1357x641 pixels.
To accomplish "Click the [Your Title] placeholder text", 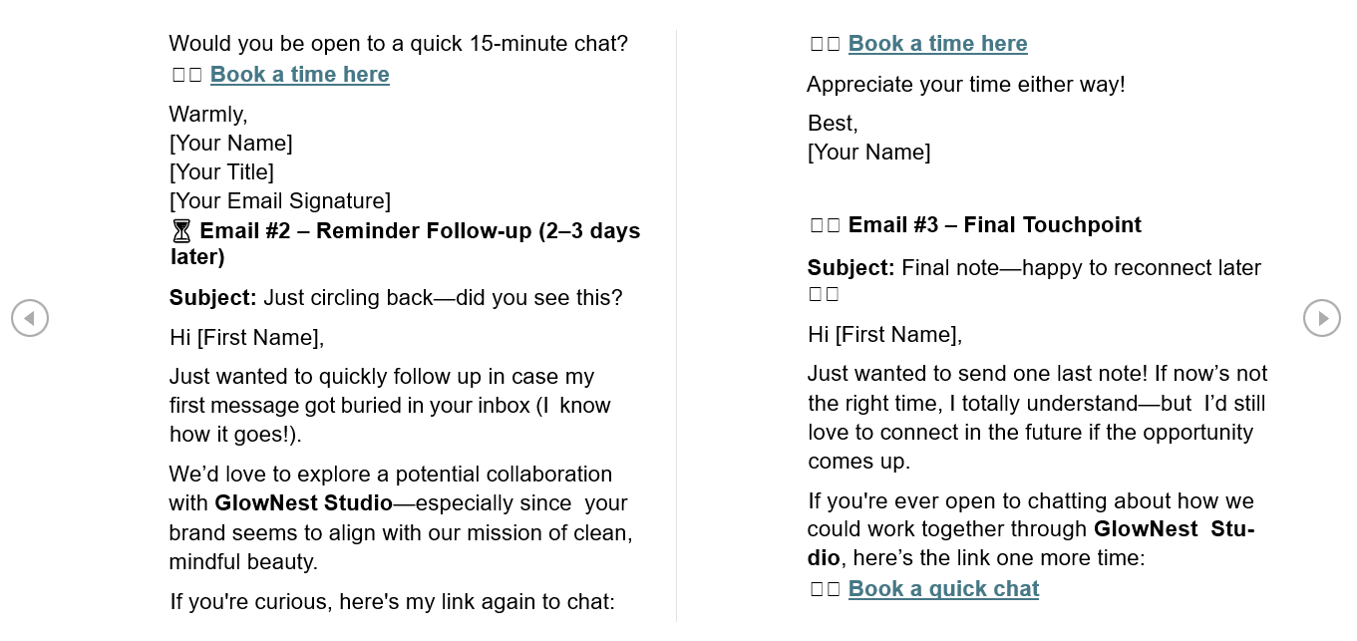I will (x=221, y=172).
